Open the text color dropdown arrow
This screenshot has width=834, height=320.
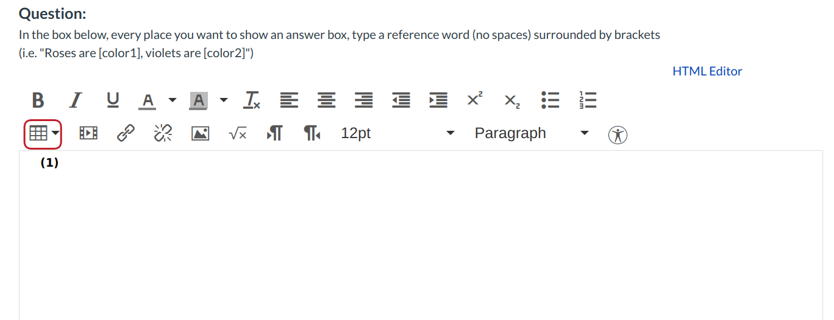[172, 100]
